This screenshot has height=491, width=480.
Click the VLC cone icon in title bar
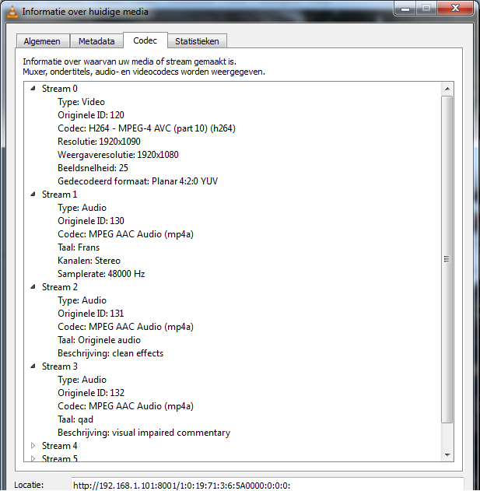point(12,12)
